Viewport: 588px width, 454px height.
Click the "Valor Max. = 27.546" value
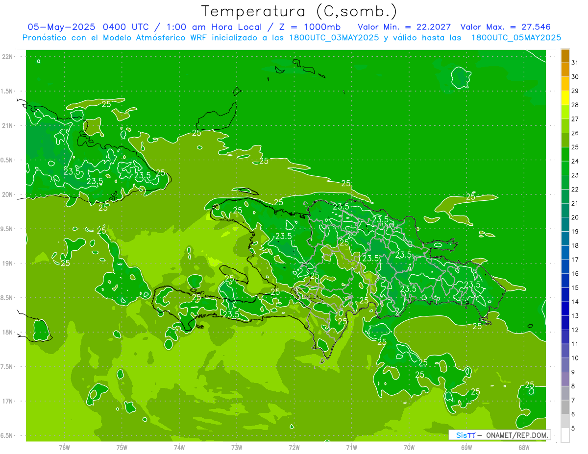(x=506, y=27)
